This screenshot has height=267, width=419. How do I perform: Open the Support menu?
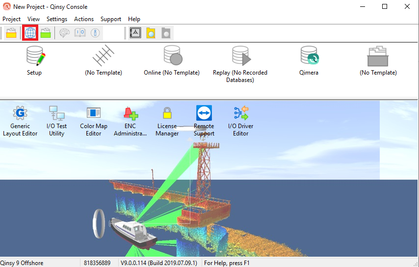click(110, 19)
